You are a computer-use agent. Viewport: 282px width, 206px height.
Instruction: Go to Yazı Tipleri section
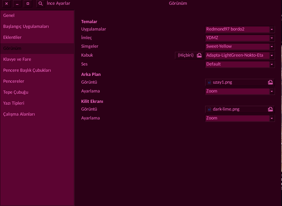tap(37, 103)
